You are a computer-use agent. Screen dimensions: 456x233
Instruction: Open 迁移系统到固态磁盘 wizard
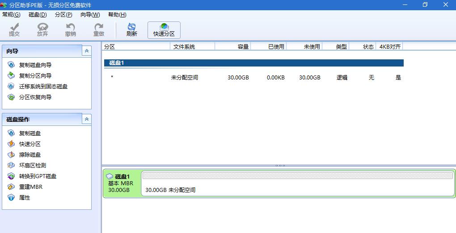point(43,87)
